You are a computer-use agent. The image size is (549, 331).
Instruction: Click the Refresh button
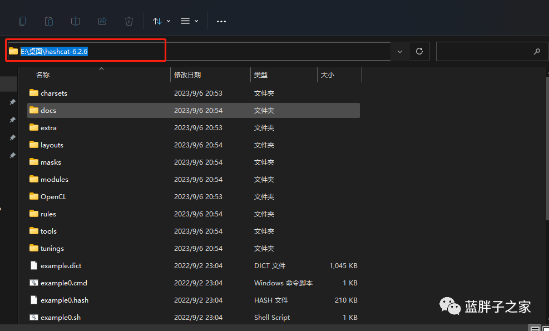click(x=419, y=52)
